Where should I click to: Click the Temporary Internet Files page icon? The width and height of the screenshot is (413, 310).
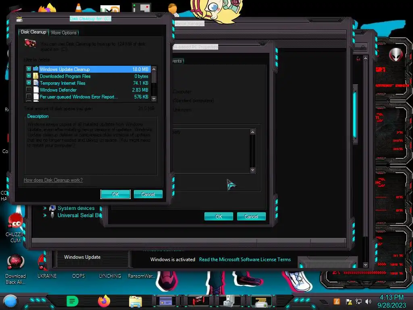click(36, 83)
